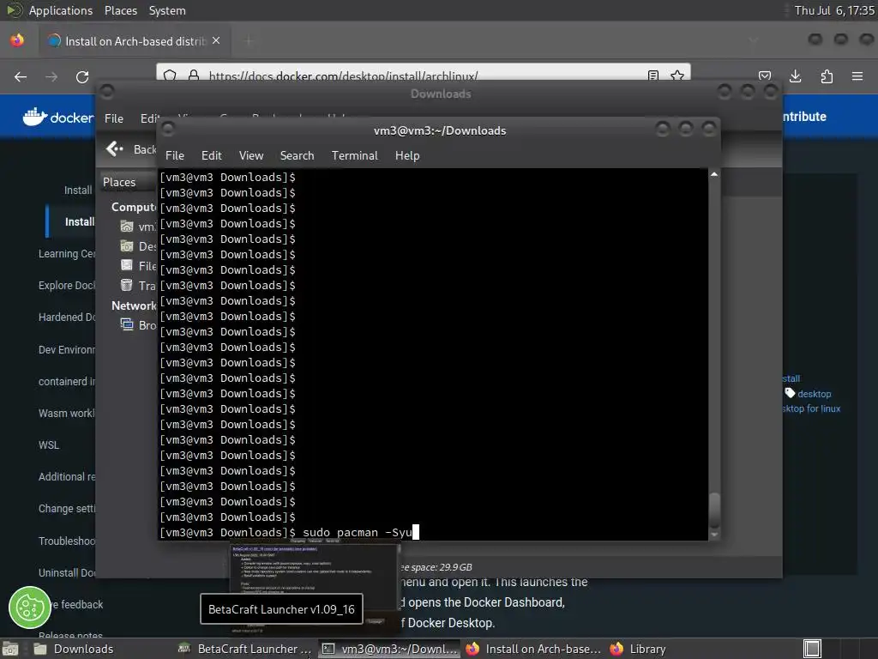List all tabs dropdown arrow in Firefox
Image resolution: width=878 pixels, height=659 pixels.
tap(754, 40)
